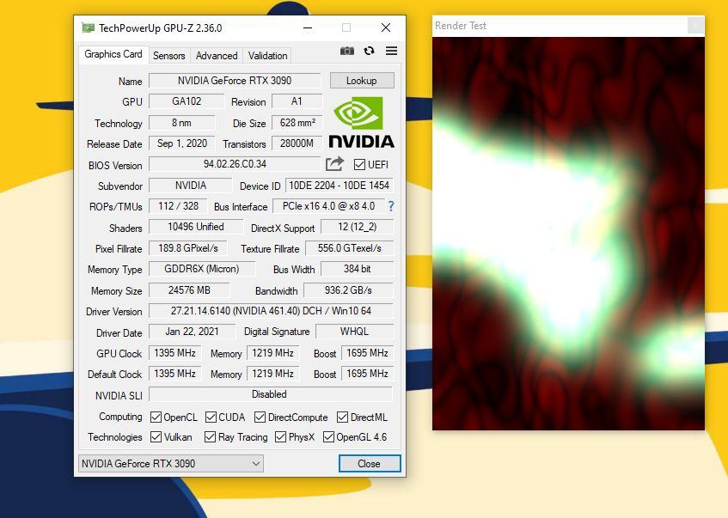This screenshot has height=518, width=728.
Task: Click the Bus Interface value PCIe x16 4.0
Action: [x=328, y=206]
